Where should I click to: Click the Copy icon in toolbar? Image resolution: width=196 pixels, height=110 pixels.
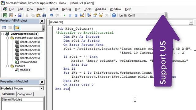pos(32,15)
